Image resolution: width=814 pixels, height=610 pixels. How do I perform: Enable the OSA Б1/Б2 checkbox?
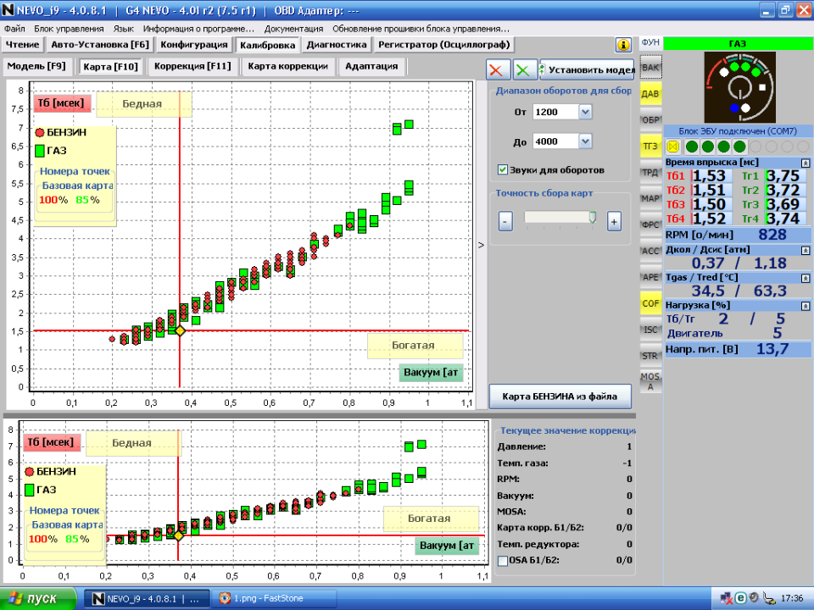point(503,559)
